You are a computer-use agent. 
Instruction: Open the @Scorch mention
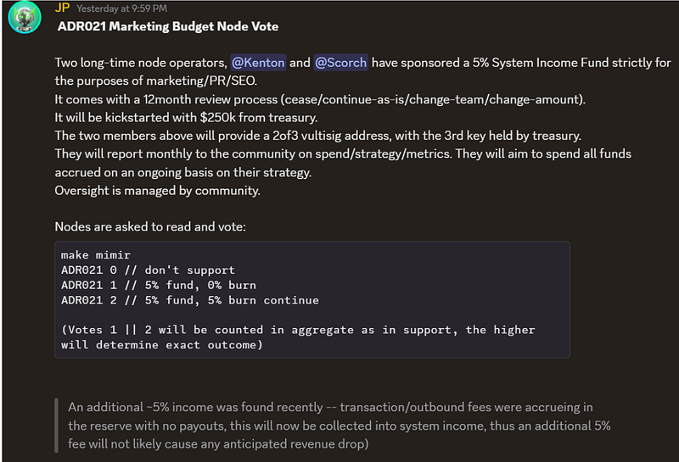[341, 63]
